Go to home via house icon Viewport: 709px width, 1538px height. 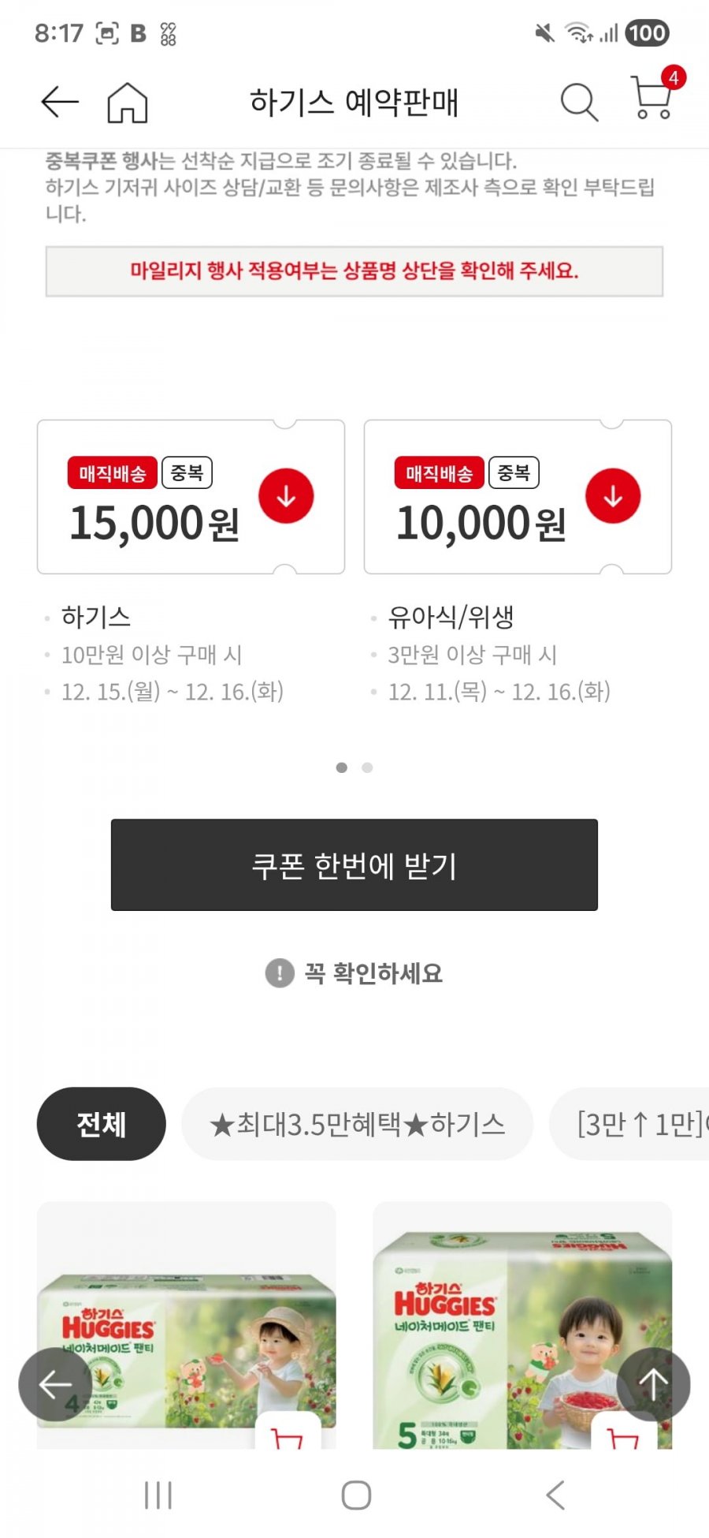tap(127, 103)
